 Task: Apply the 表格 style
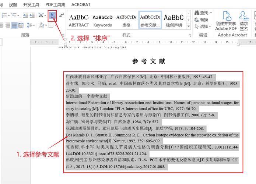pos(126,20)
